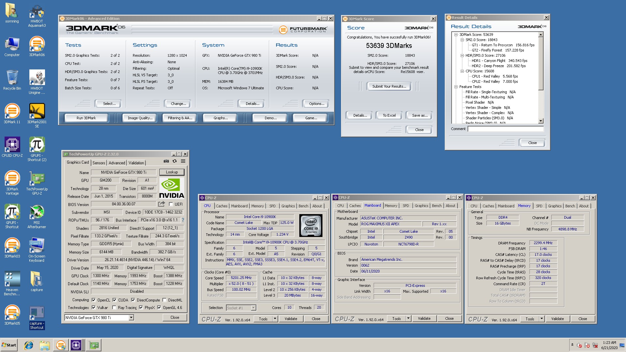Switch to Sensors tab in GPU-Z
This screenshot has width=626, height=352.
99,163
